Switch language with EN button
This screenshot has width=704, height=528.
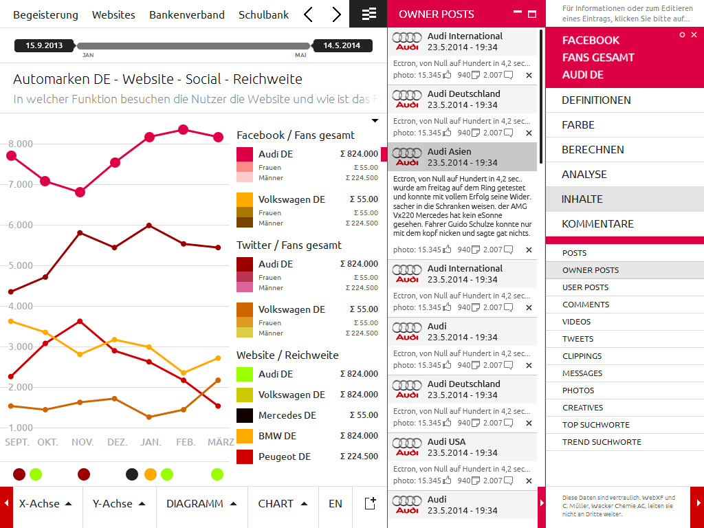point(335,504)
